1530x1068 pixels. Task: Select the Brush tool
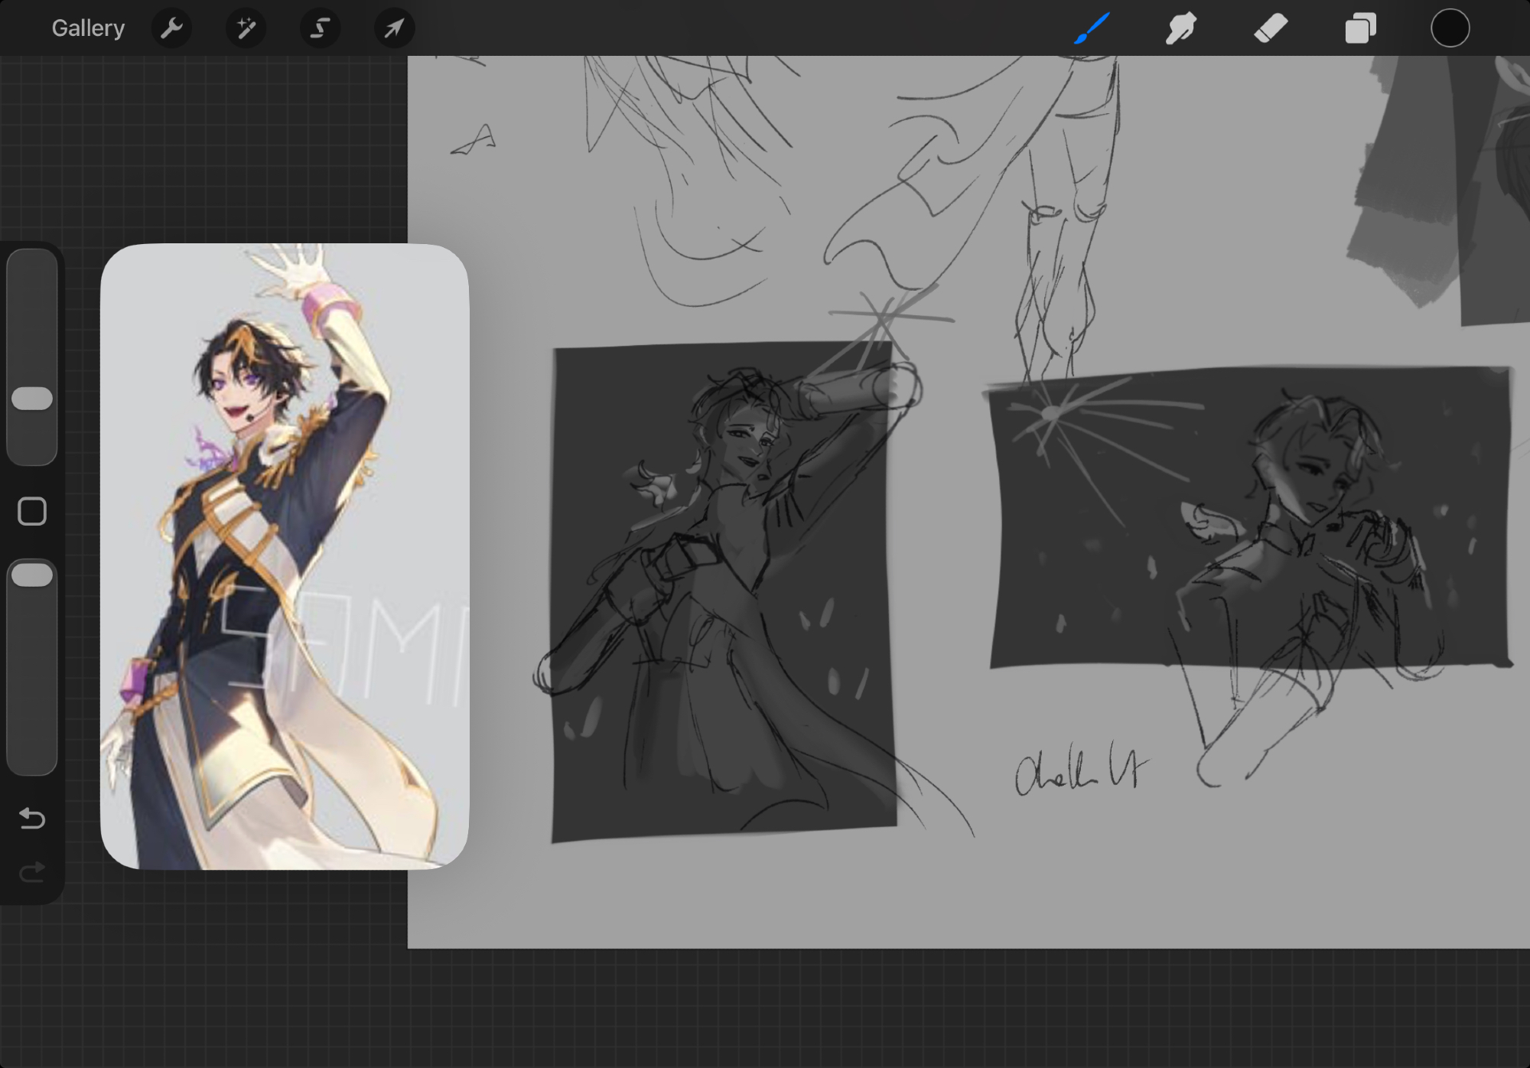click(1092, 28)
